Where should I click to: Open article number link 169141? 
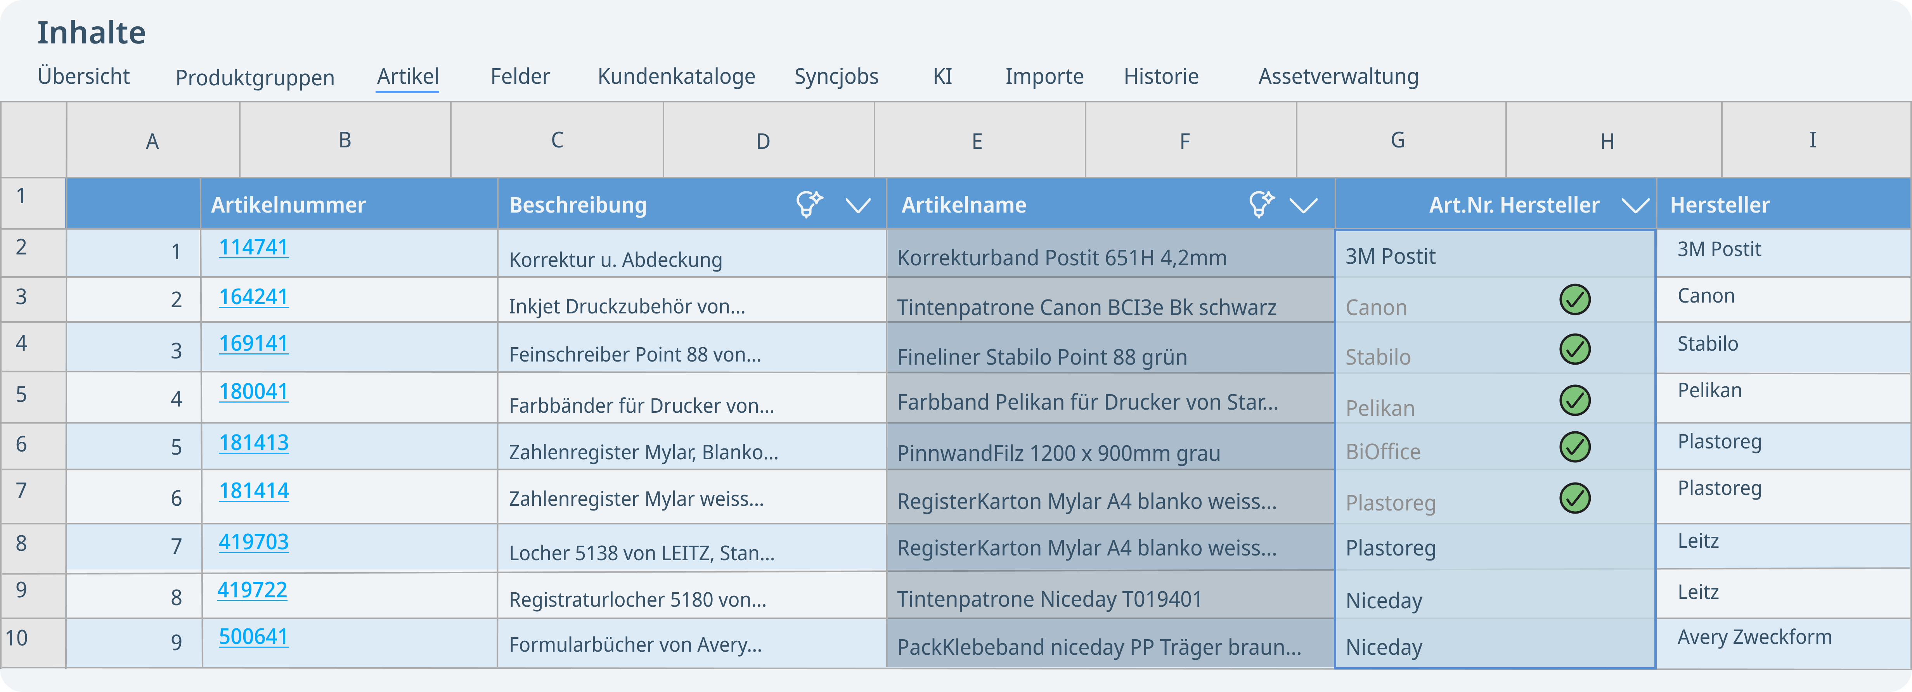point(253,343)
